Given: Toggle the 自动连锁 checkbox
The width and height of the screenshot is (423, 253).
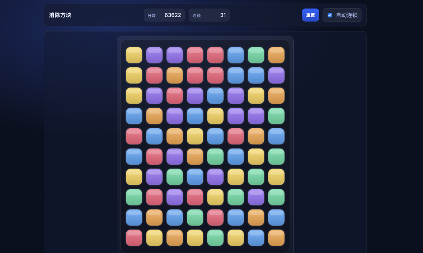Looking at the screenshot, I should [330, 15].
